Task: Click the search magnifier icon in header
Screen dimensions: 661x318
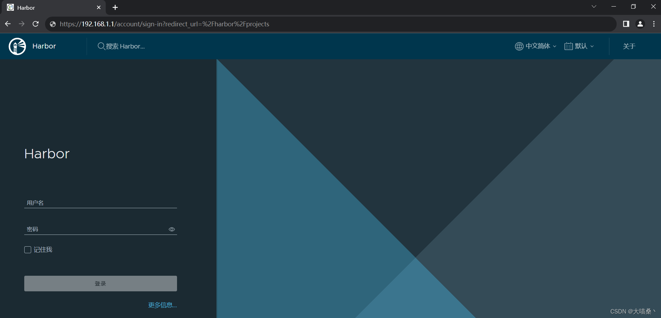Action: 101,46
